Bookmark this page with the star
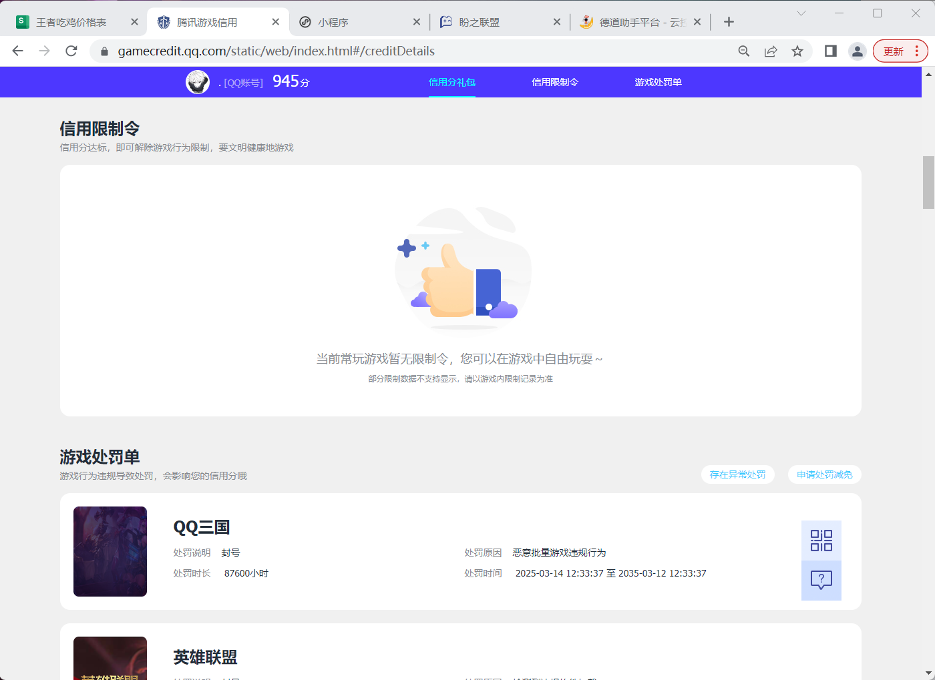Screen dimensions: 935x680 797,51
